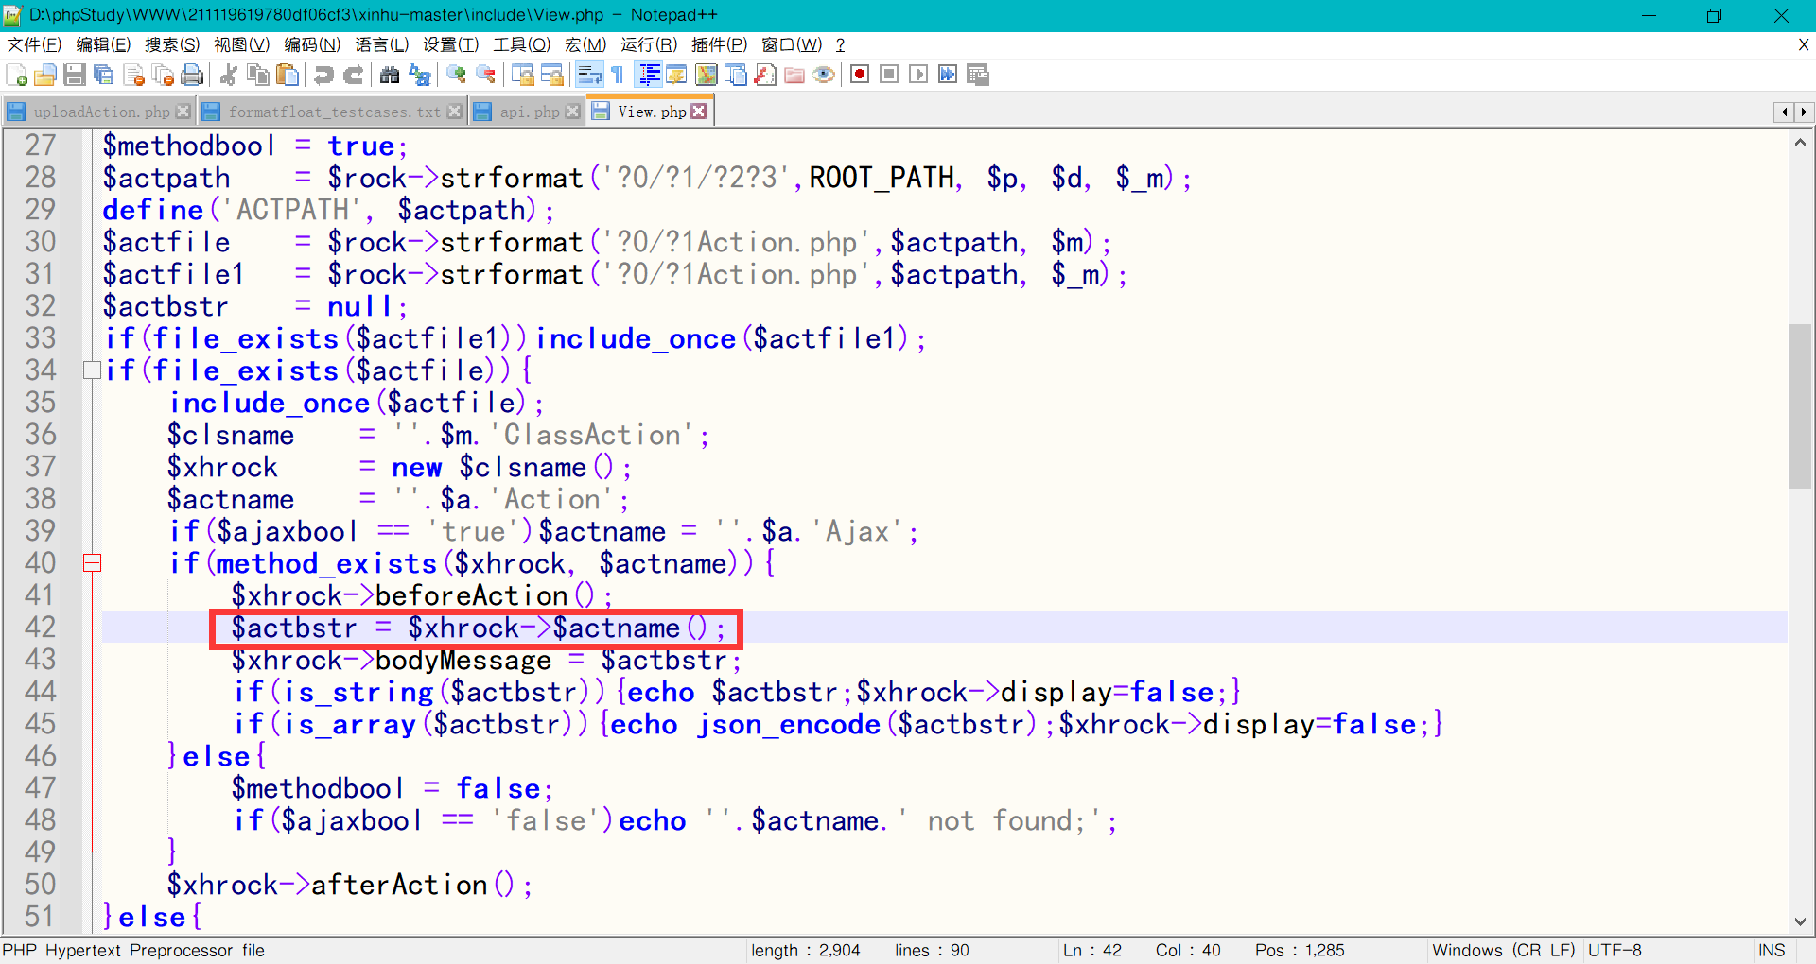Screen dimensions: 1816x964
Task: Open the 文件(F) menu
Action: pos(34,44)
